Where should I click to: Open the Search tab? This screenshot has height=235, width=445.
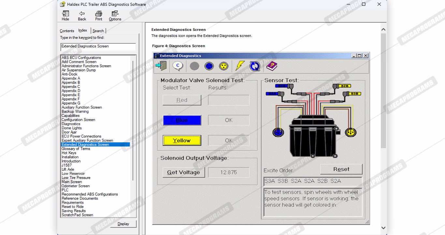[x=98, y=31]
